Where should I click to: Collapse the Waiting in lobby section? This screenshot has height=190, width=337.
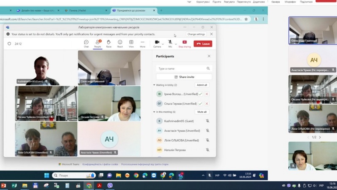tap(154, 85)
